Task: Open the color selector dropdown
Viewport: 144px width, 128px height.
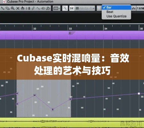Action: tap(57, 8)
